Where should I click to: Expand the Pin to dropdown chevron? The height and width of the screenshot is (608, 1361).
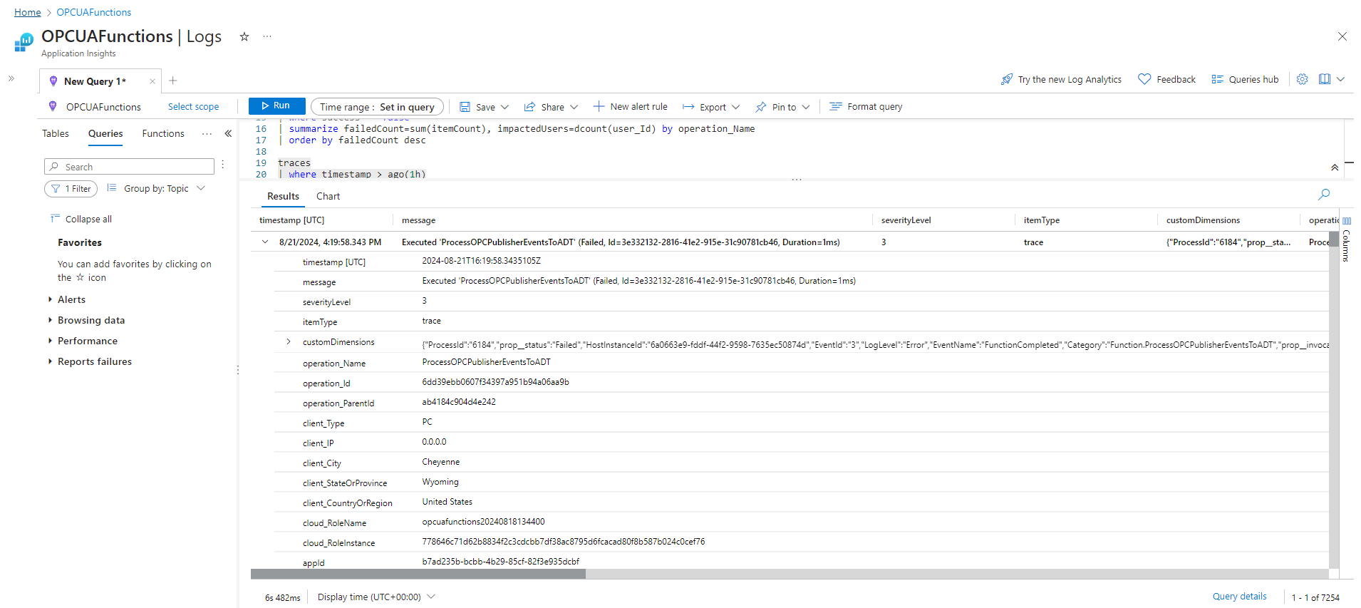tap(806, 107)
